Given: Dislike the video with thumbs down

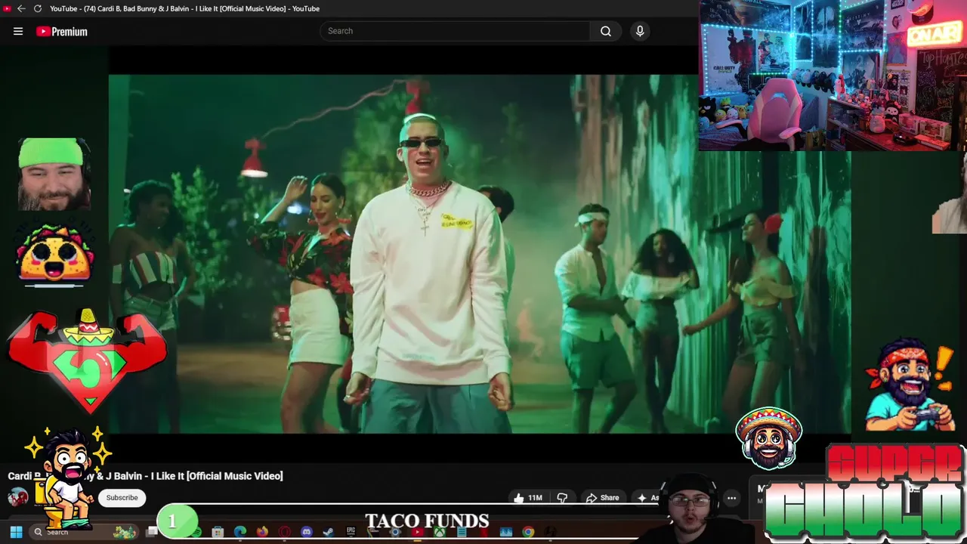Looking at the screenshot, I should [x=562, y=498].
